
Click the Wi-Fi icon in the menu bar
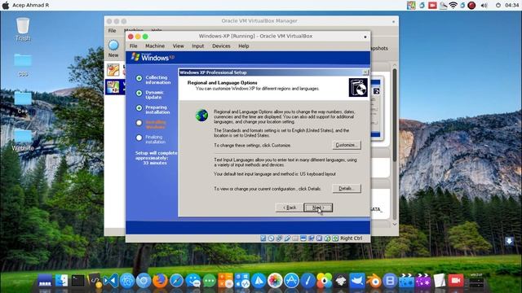[x=453, y=5]
